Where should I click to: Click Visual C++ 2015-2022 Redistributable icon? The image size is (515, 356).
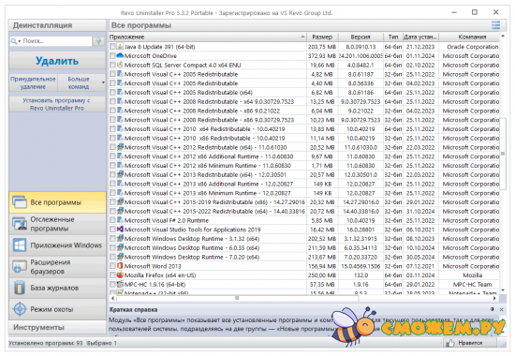(x=120, y=211)
